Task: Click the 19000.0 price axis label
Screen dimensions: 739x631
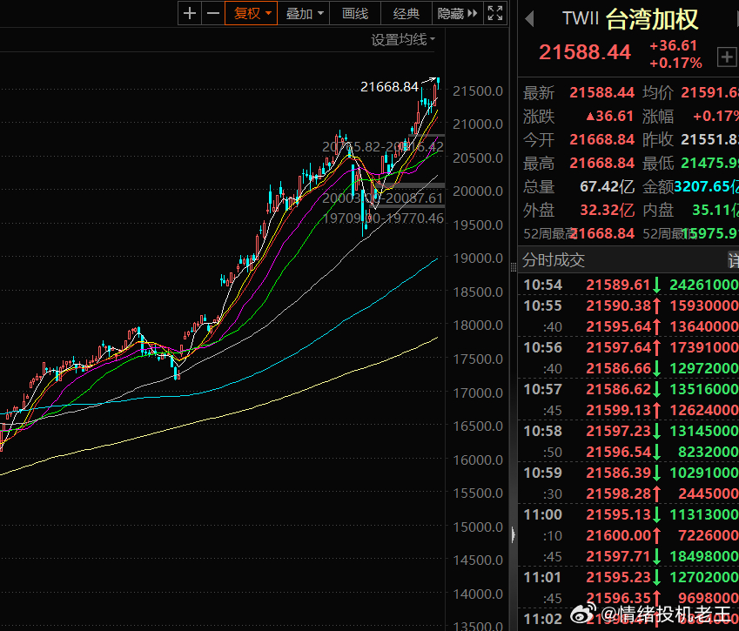Action: click(477, 258)
